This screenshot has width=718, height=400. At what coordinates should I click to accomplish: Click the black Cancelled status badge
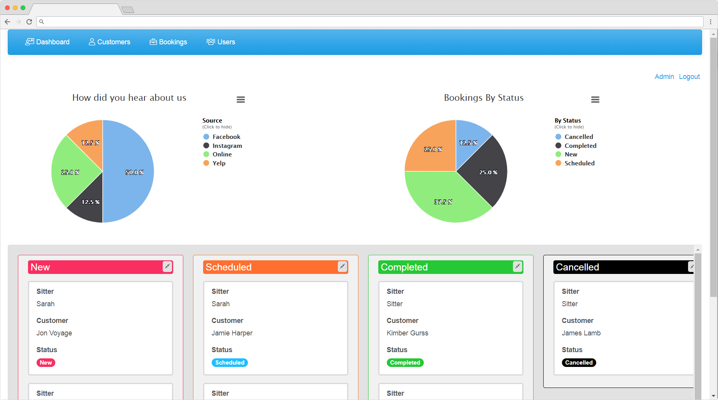pos(579,363)
